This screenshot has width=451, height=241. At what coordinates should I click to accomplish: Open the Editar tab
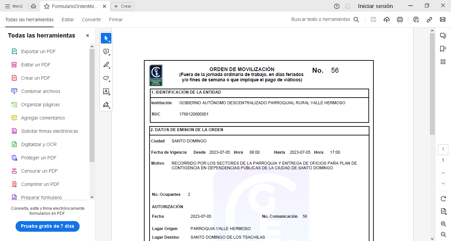point(68,20)
